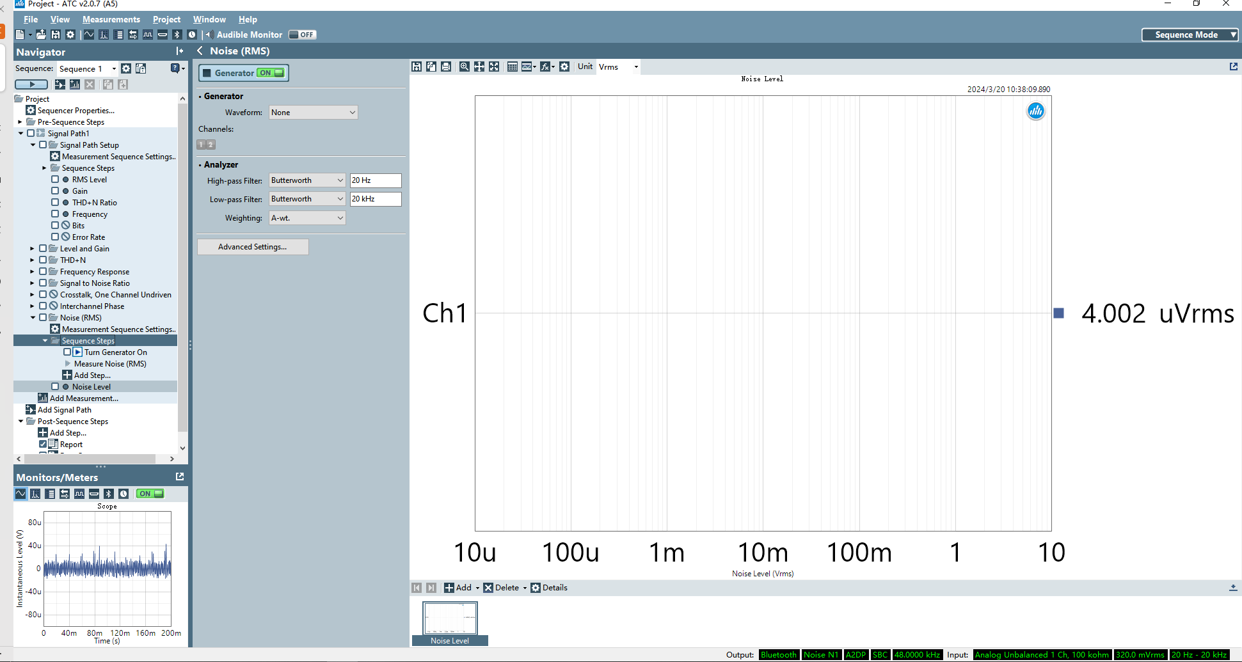Collapse the Noise (RMS) tree node
The height and width of the screenshot is (662, 1242).
(x=32, y=318)
